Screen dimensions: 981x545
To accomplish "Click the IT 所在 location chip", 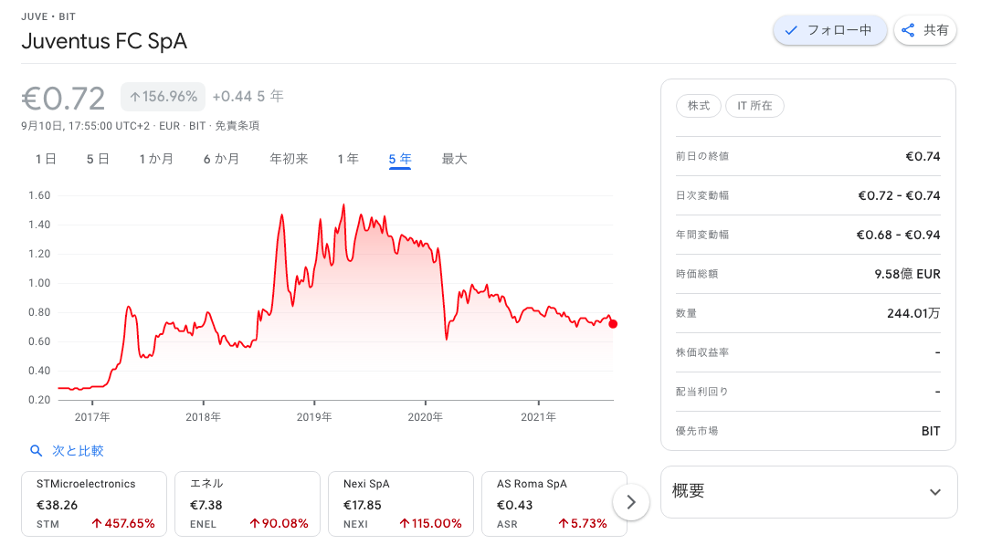I will tap(754, 106).
